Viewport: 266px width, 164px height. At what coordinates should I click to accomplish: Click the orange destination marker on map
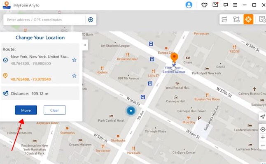174,58
